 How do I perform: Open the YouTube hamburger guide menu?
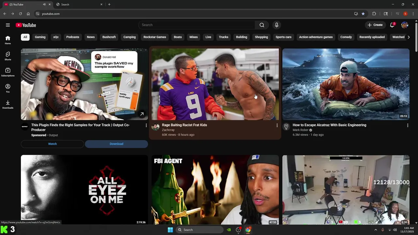pyautogui.click(x=8, y=25)
